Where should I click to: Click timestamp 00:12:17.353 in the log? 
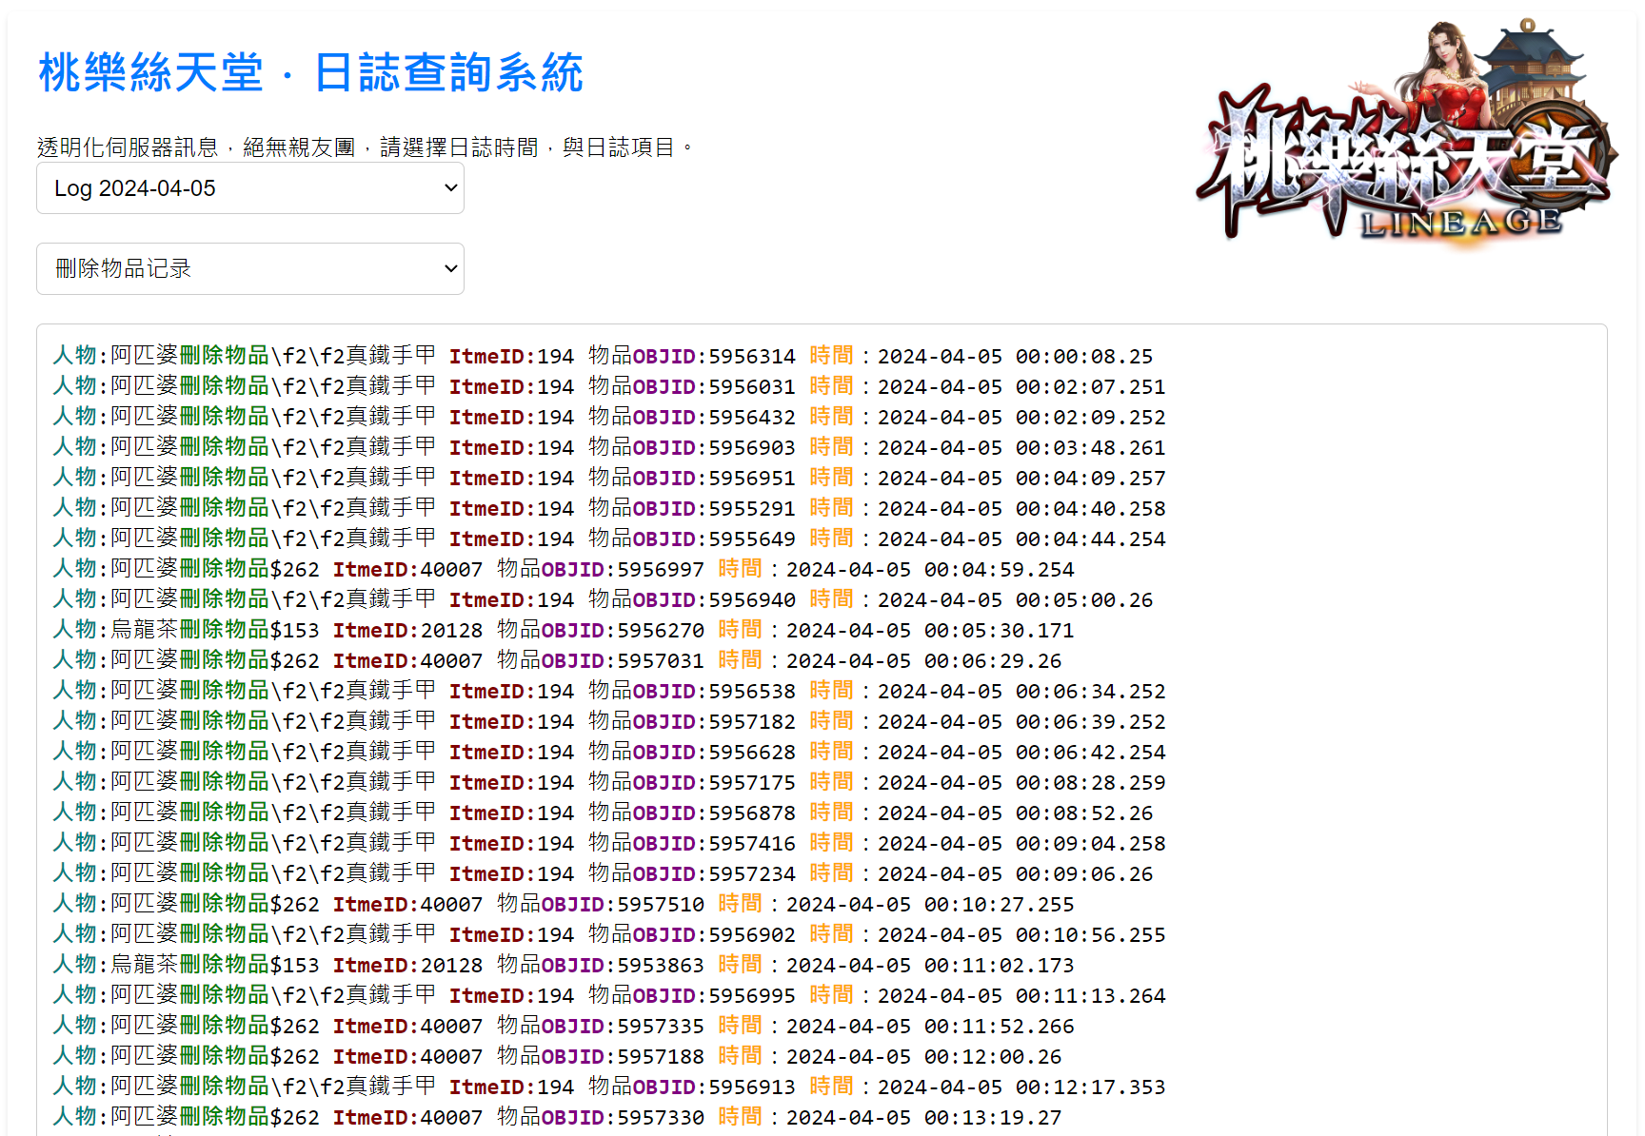coord(1091,1087)
